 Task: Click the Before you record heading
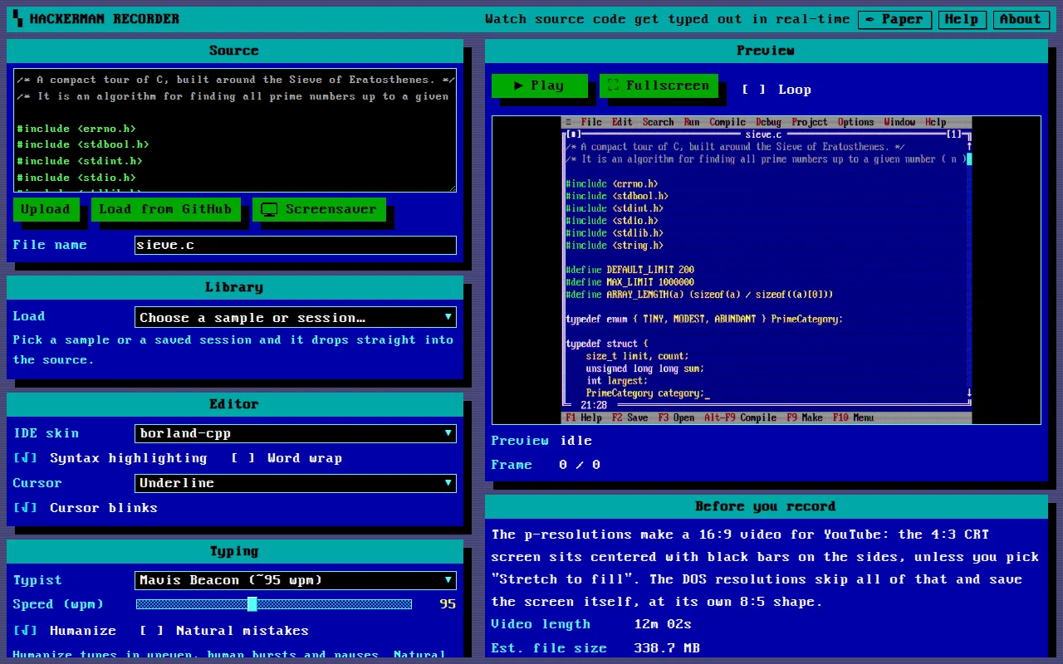click(767, 506)
